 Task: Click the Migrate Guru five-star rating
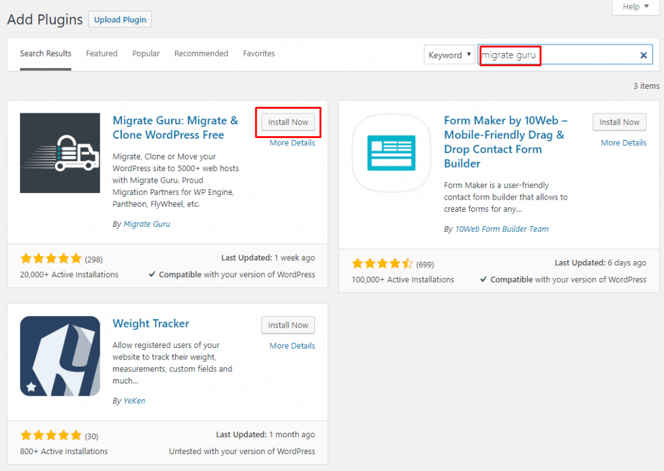click(x=51, y=258)
